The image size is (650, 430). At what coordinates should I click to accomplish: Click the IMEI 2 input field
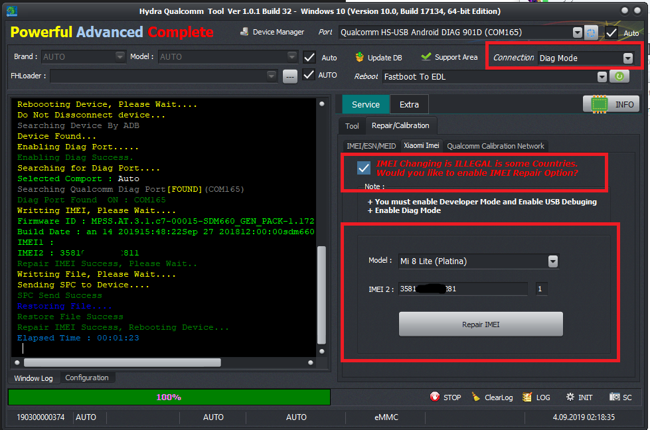[x=463, y=289]
